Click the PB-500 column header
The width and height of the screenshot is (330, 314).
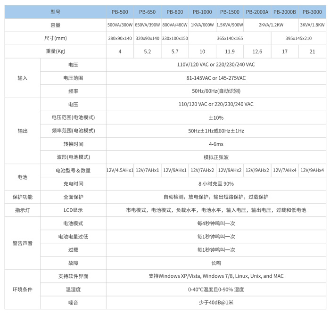[120, 12]
